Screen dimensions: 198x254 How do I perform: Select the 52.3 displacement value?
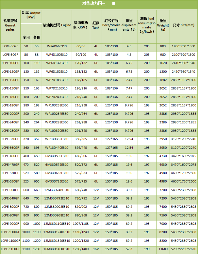[129, 249]
